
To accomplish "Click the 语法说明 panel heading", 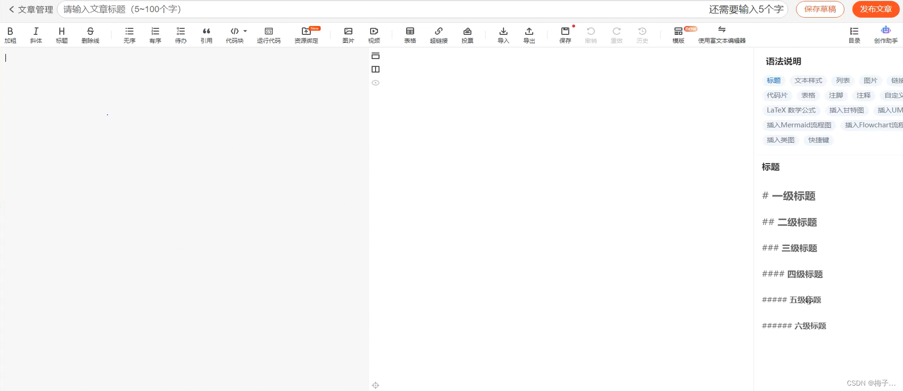I will 784,61.
